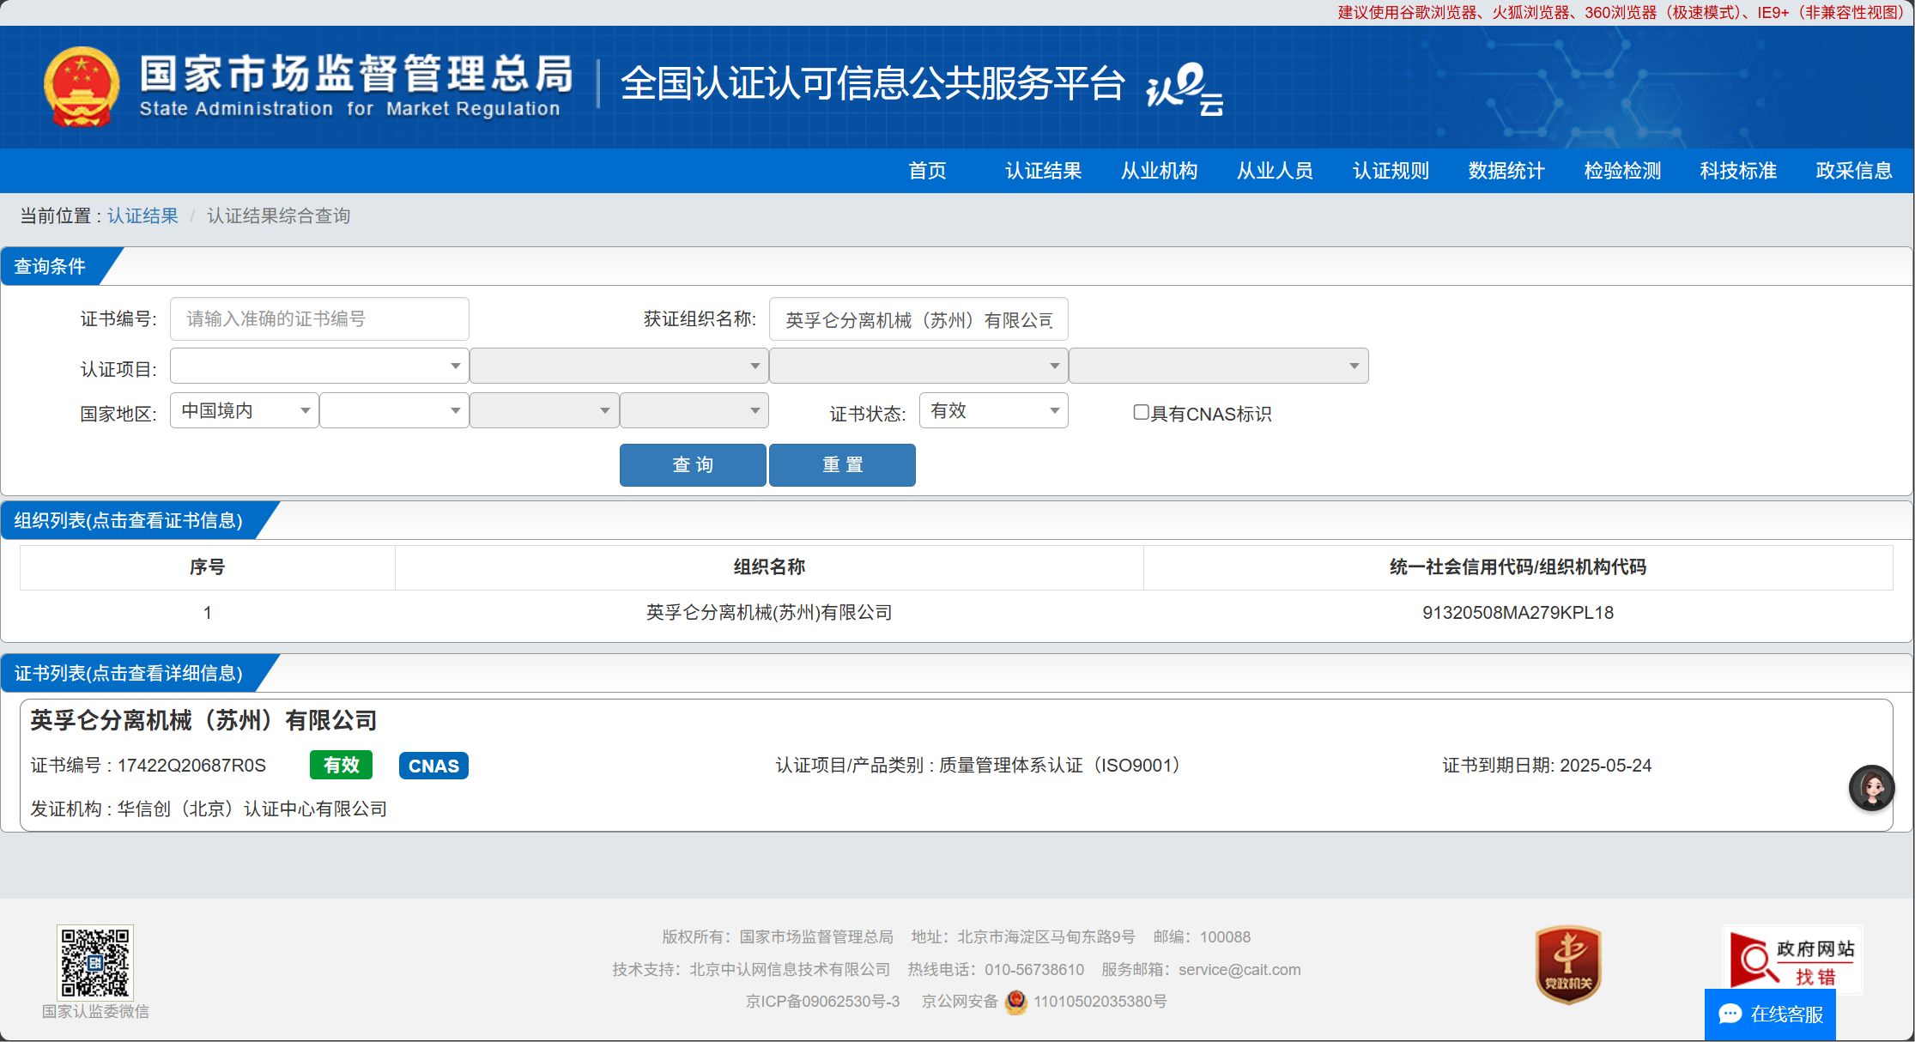
Task: Go to 首页 in navigation
Action: coord(927,171)
